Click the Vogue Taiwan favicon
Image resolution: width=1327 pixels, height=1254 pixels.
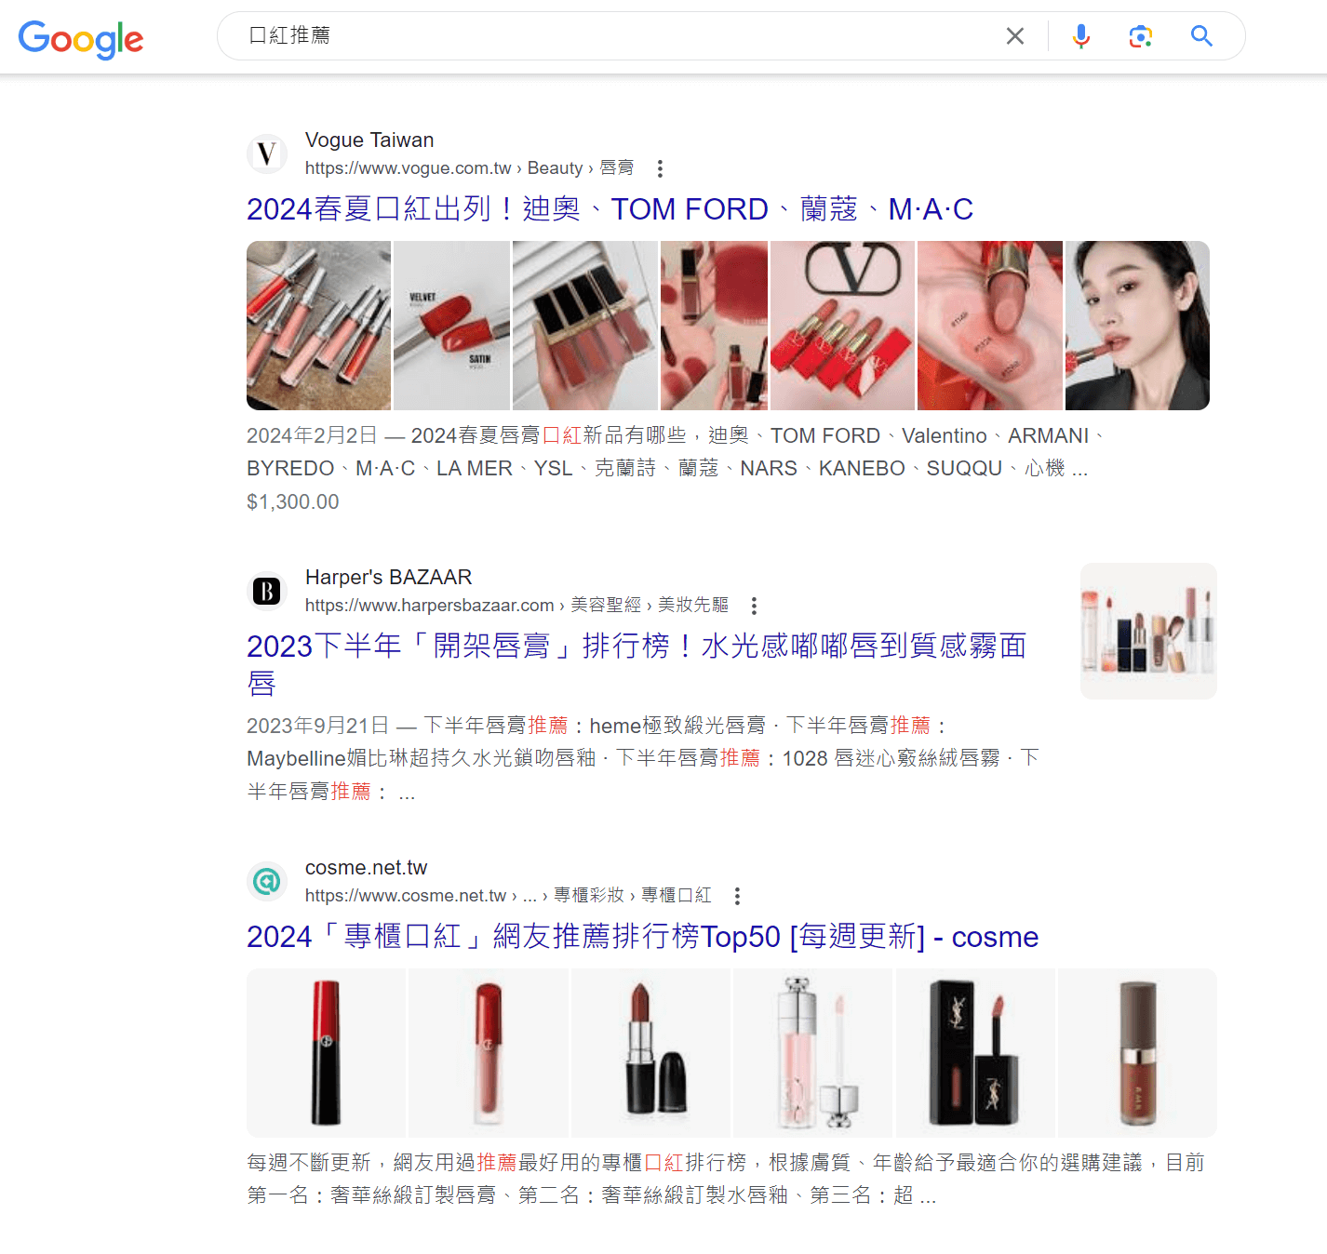click(x=267, y=153)
